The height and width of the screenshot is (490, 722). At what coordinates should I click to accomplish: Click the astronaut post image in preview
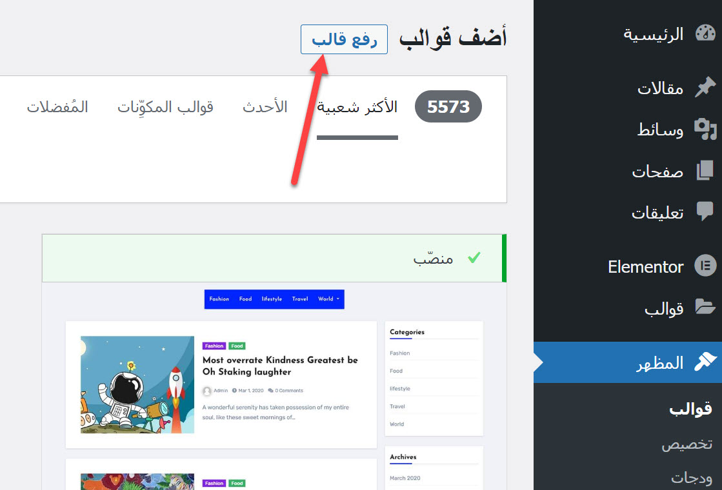[137, 384]
